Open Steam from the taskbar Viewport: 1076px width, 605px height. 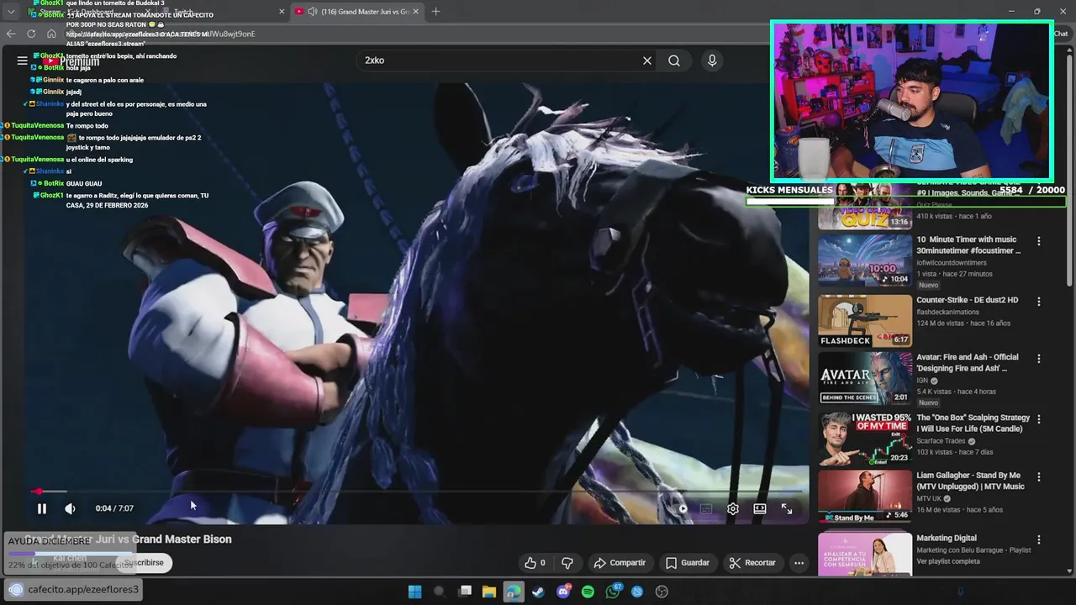click(538, 592)
